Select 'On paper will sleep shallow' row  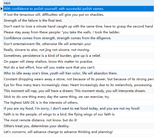point(78,62)
